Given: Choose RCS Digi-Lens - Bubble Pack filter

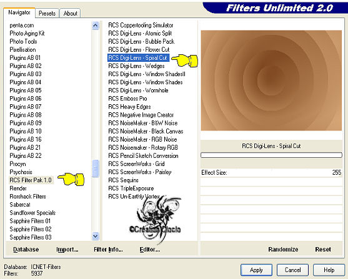Looking at the screenshot, I should tap(141, 41).
